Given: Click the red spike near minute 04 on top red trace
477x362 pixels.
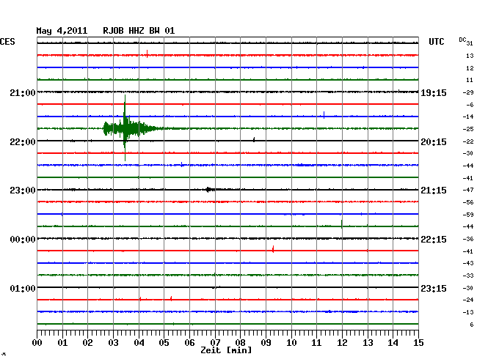Looking at the screenshot, I should point(148,53).
